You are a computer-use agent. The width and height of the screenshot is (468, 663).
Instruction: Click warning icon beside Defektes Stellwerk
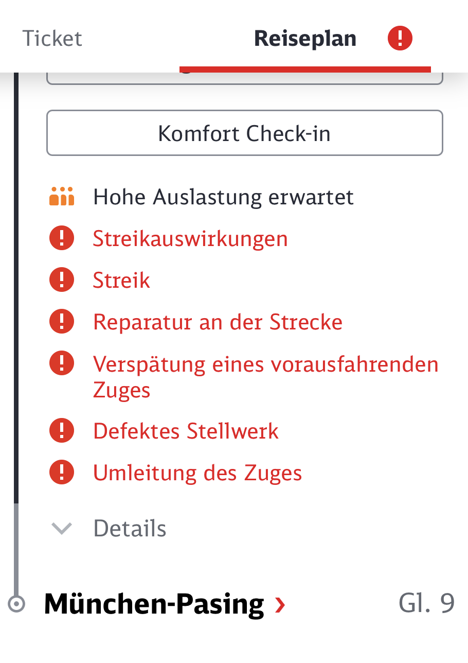coord(62,430)
